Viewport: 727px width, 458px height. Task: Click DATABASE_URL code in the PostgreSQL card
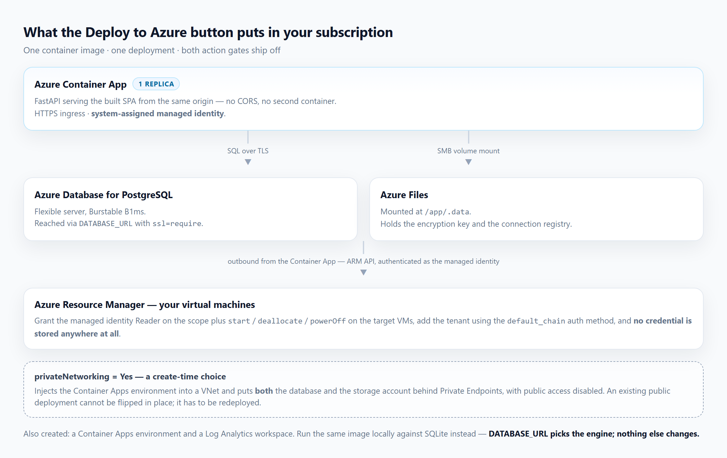tap(106, 223)
